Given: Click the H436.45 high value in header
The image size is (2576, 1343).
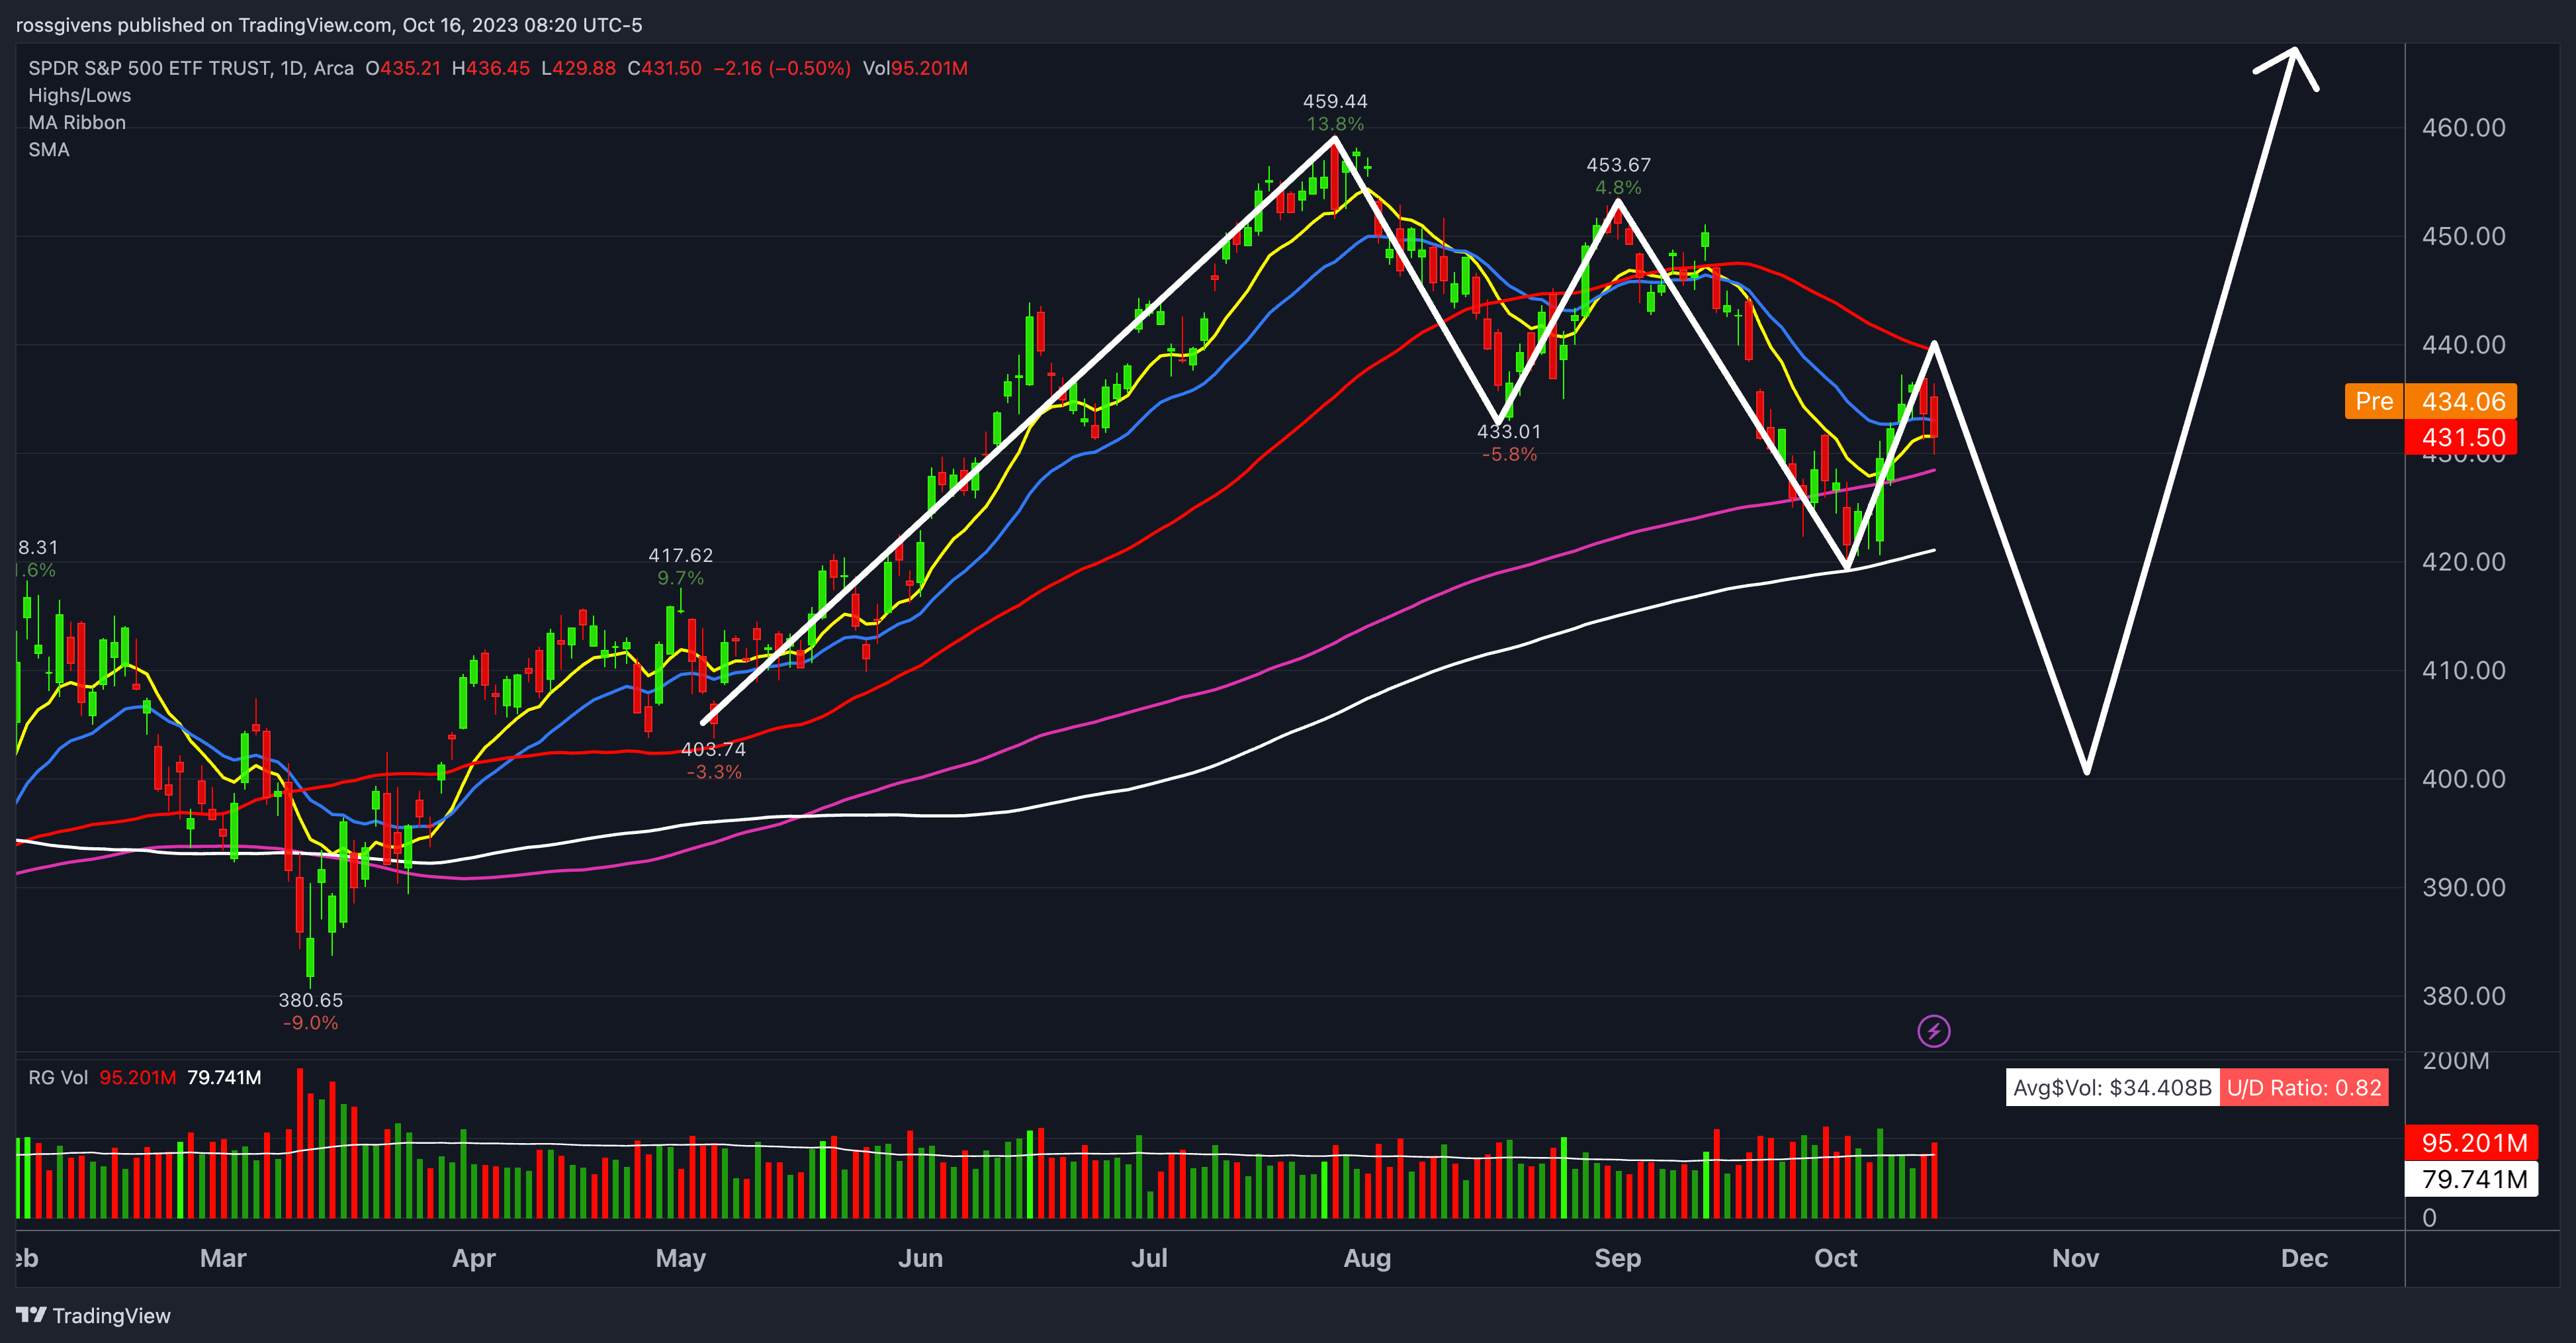Looking at the screenshot, I should 491,68.
